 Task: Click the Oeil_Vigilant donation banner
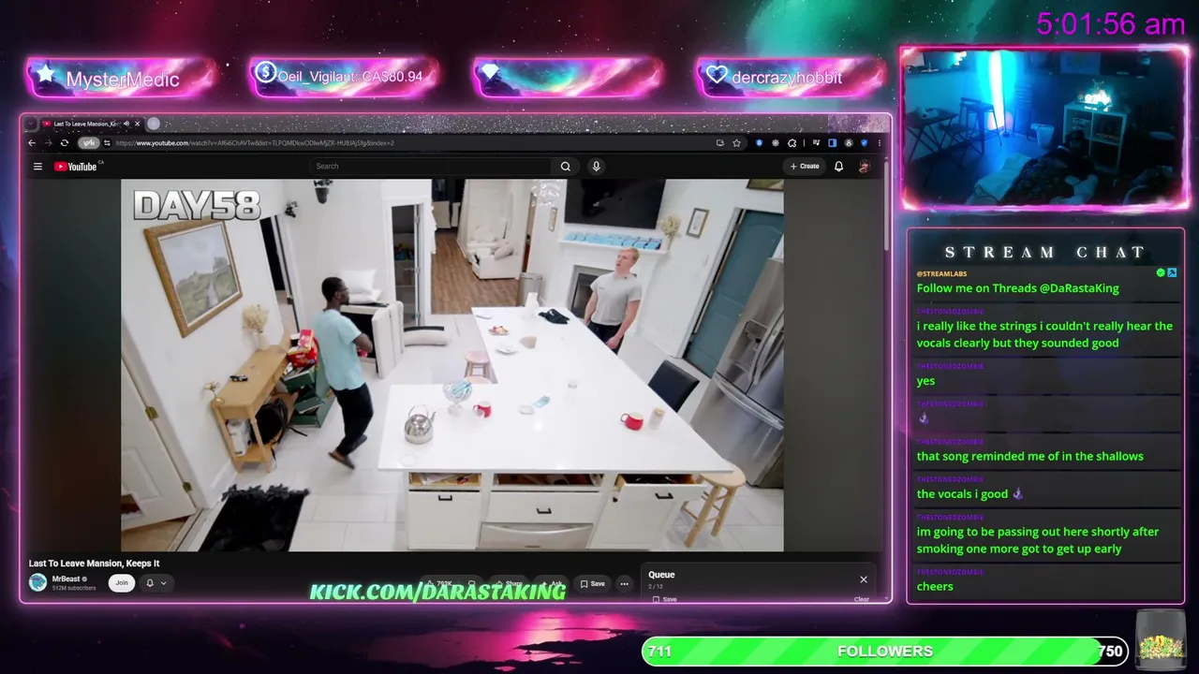coord(345,77)
